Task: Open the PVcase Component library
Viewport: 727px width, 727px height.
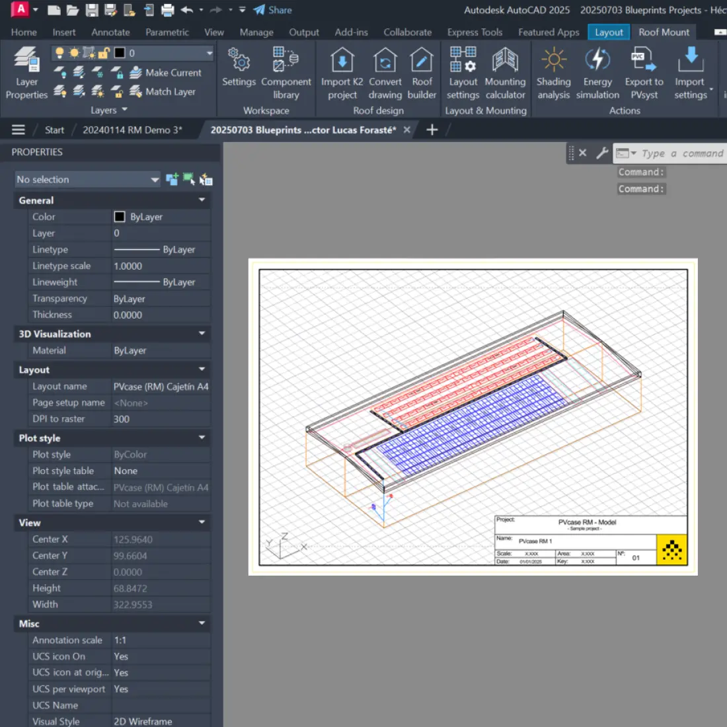Action: tap(286, 73)
